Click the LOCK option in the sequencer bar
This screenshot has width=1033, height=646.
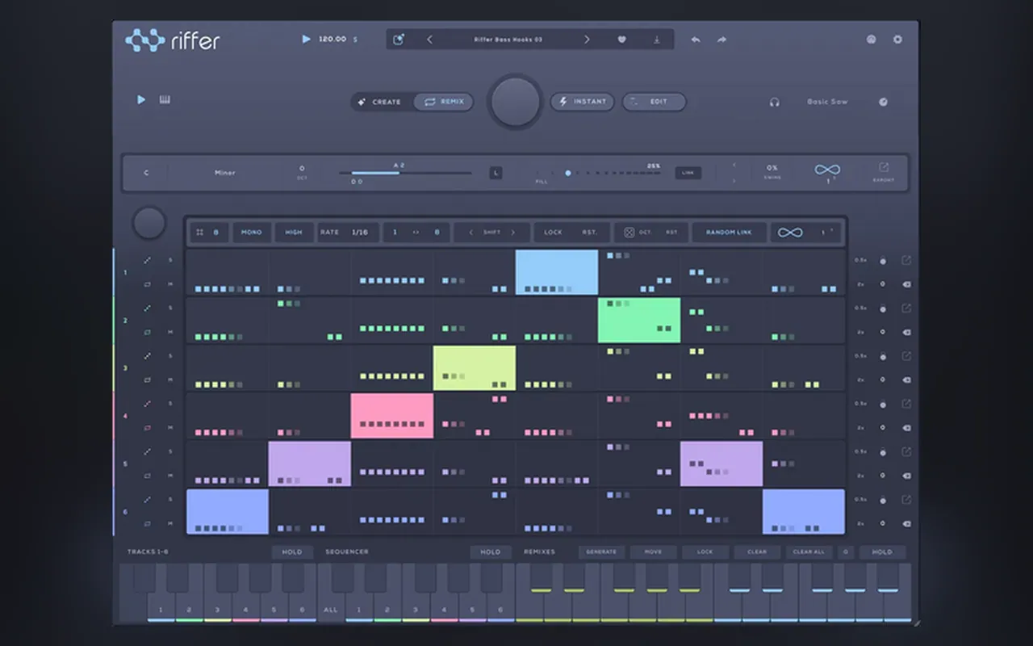[553, 233]
